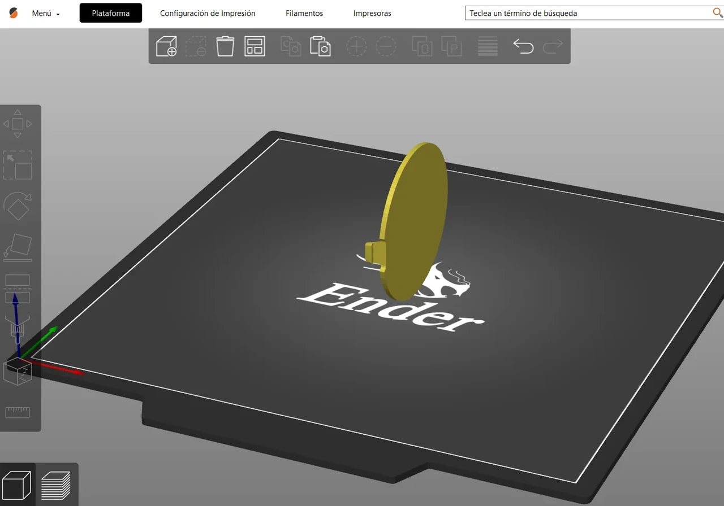
Task: Select the yellow disc model
Action: (x=413, y=221)
